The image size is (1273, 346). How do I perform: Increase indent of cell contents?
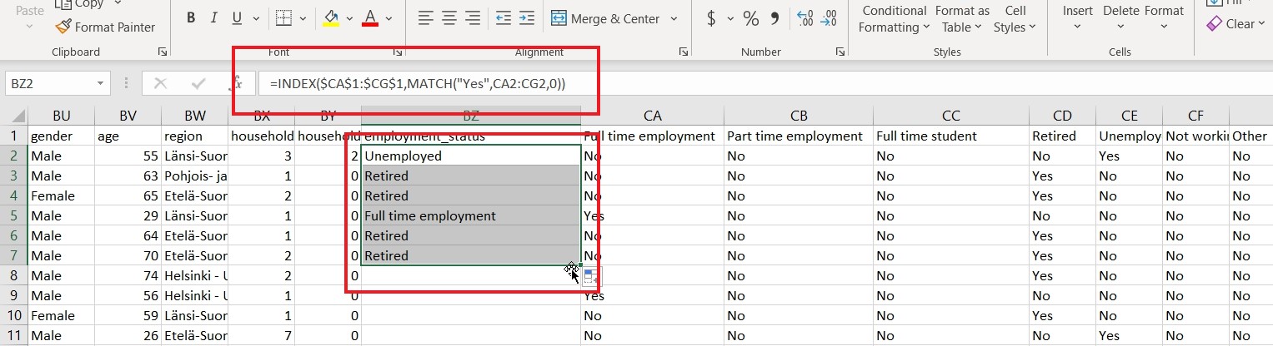(x=526, y=18)
